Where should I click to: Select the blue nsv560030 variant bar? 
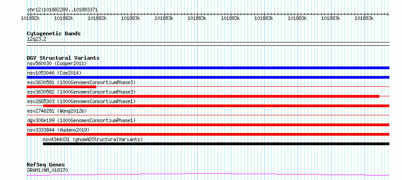(208, 68)
